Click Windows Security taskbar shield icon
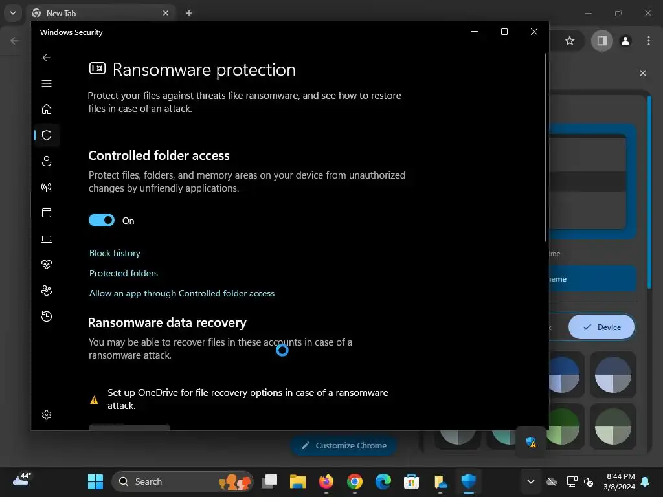This screenshot has height=497, width=663. [x=469, y=481]
